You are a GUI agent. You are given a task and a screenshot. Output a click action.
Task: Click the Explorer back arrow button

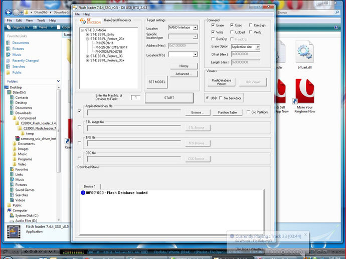point(9,12)
